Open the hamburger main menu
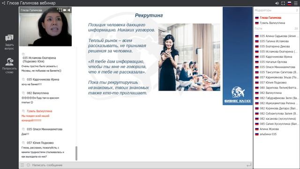Screen dimensions: 300x169 coord(296,3)
